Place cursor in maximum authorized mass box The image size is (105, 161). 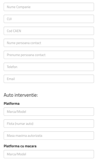(x=49, y=136)
